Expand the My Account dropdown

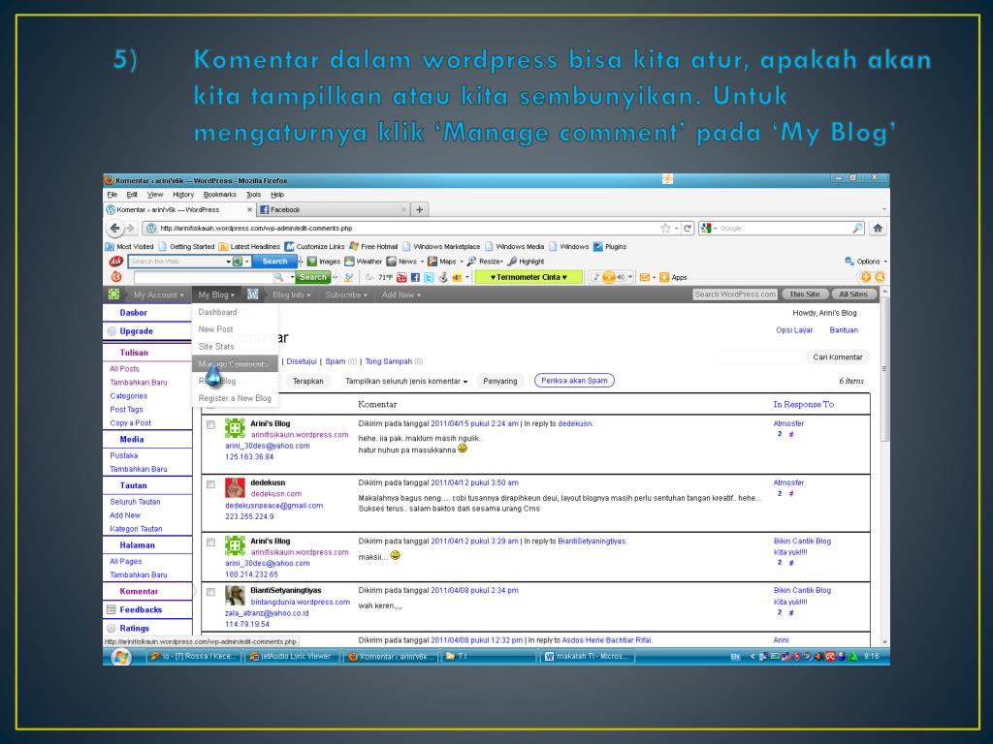(x=159, y=294)
